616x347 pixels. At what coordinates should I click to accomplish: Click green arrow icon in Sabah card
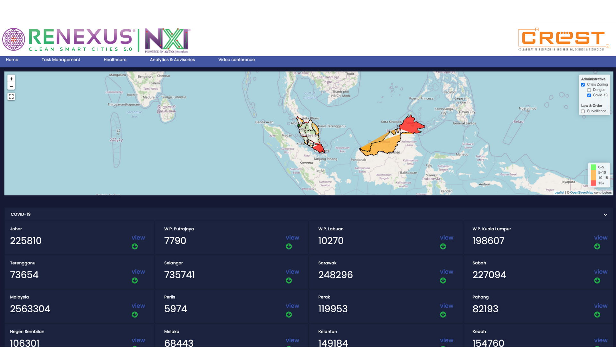[597, 280]
